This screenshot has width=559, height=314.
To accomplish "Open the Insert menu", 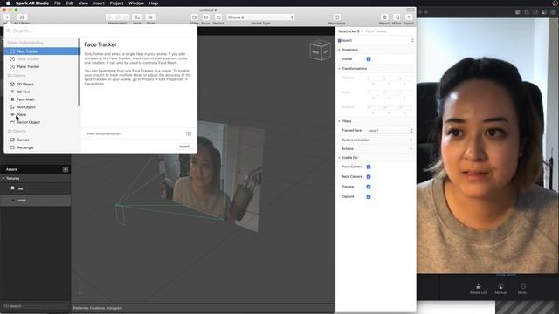I will (x=99, y=3).
